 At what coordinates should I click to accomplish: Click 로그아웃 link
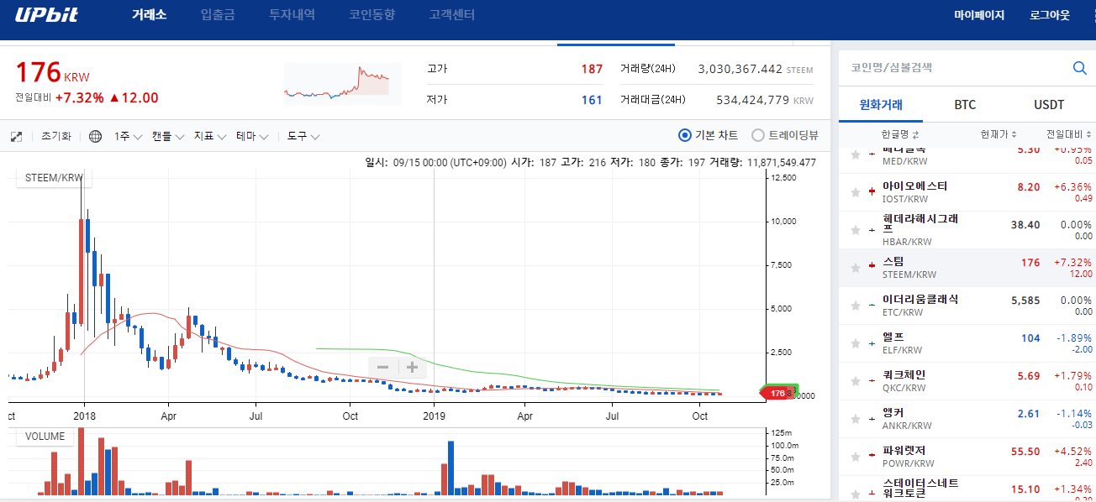click(x=1050, y=15)
